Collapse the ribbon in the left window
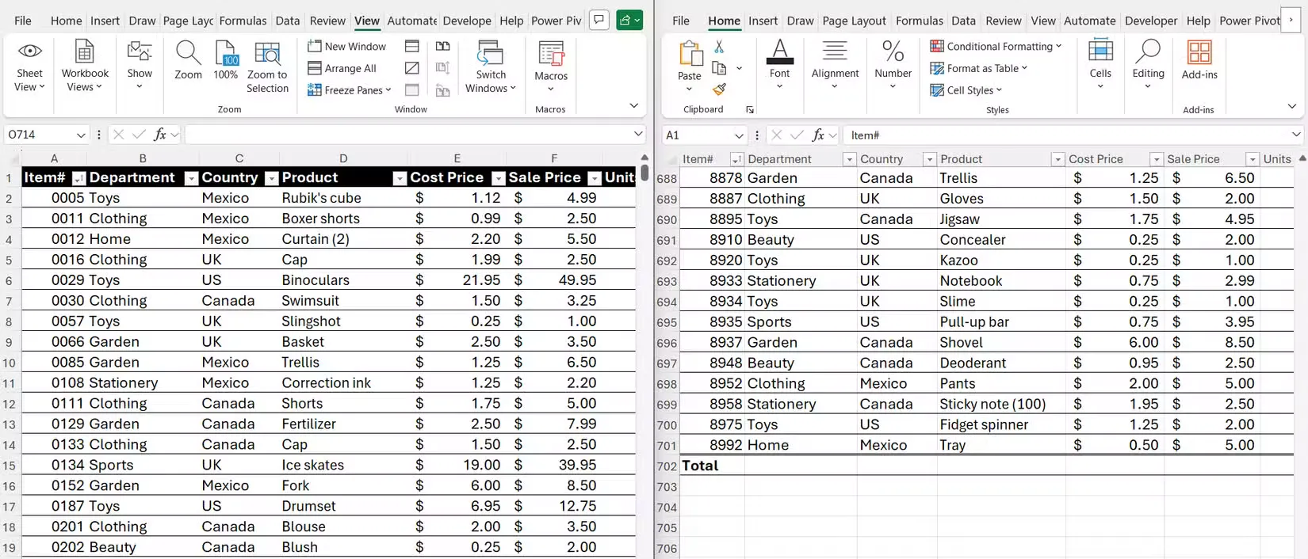Screen dimensions: 1308x559 633,105
